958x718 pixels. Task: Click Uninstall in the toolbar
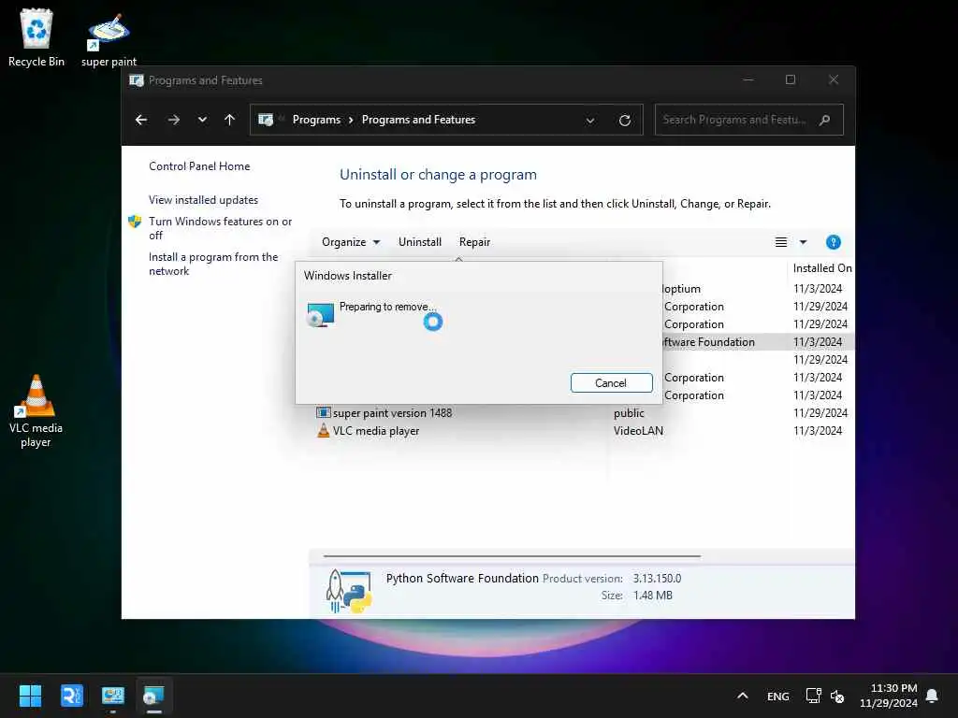pos(420,242)
